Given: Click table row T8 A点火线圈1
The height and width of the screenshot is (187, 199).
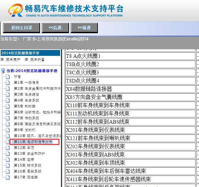Looking at the screenshot, I should [x=130, y=56].
